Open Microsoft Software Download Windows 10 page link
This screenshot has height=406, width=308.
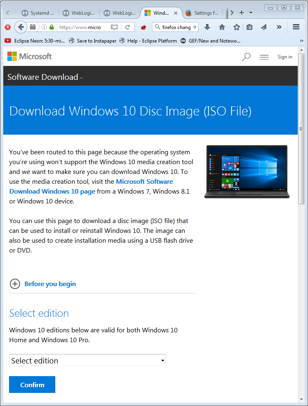[91, 187]
